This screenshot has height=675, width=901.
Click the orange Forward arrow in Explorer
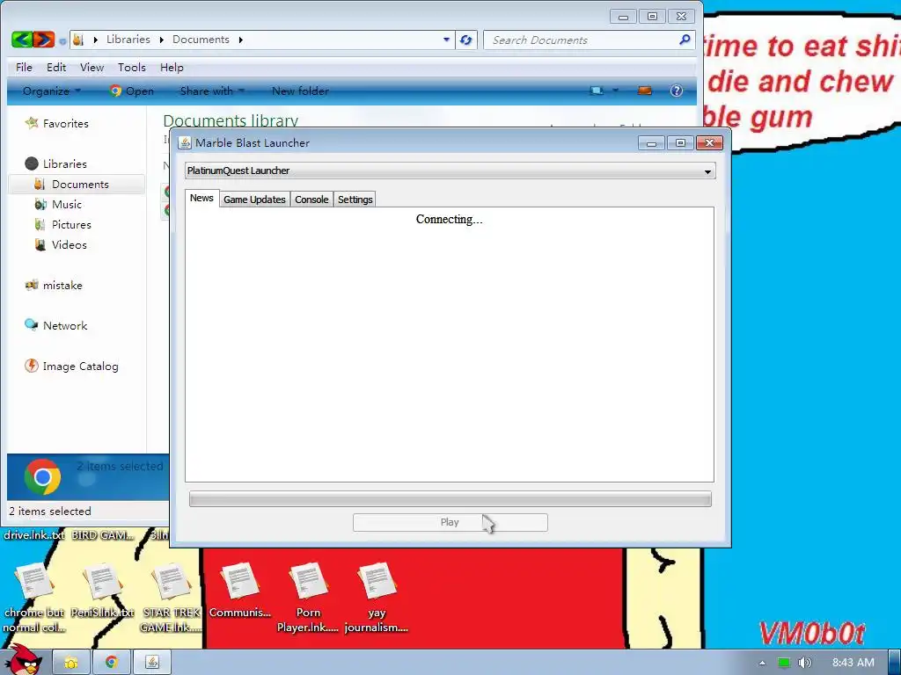tap(44, 39)
